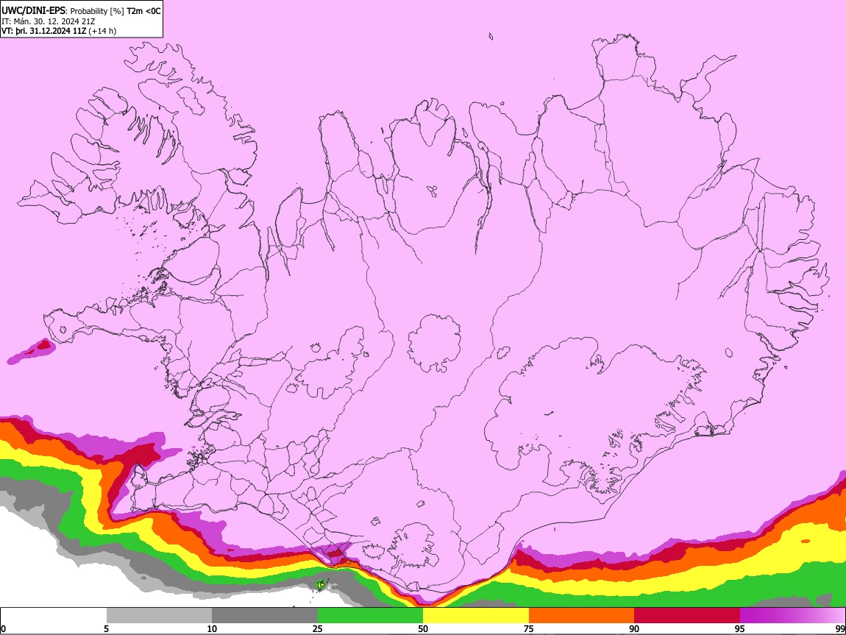The height and width of the screenshot is (635, 846).
Task: Click the legend label '5'
Action: coord(106,629)
